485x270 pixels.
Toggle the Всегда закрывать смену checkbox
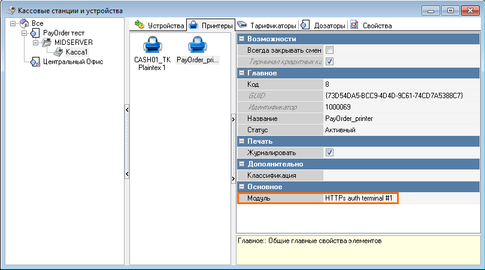click(329, 50)
